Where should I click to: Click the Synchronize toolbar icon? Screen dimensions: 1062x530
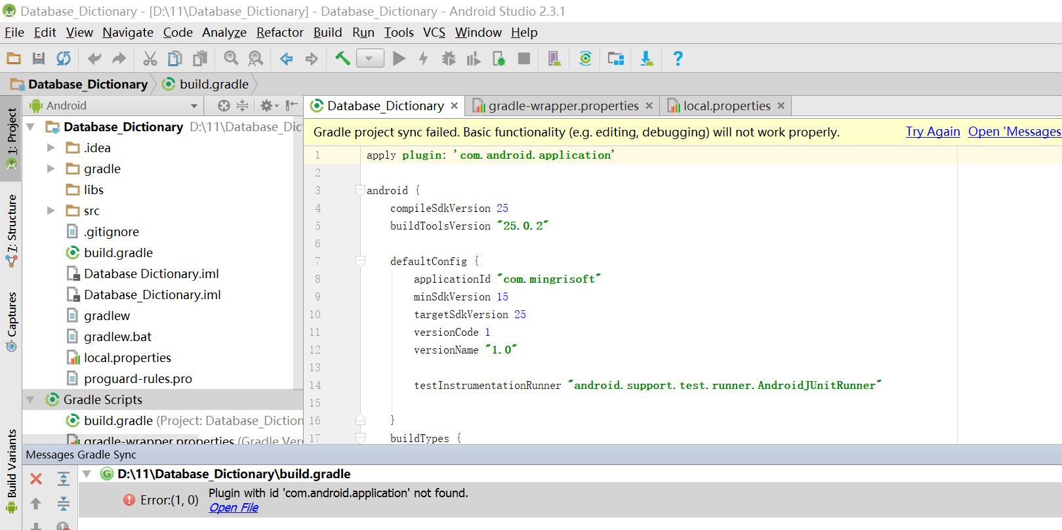click(64, 58)
